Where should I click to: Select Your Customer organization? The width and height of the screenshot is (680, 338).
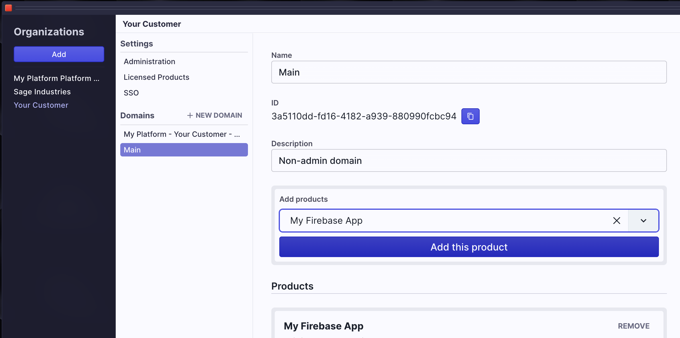pos(41,105)
